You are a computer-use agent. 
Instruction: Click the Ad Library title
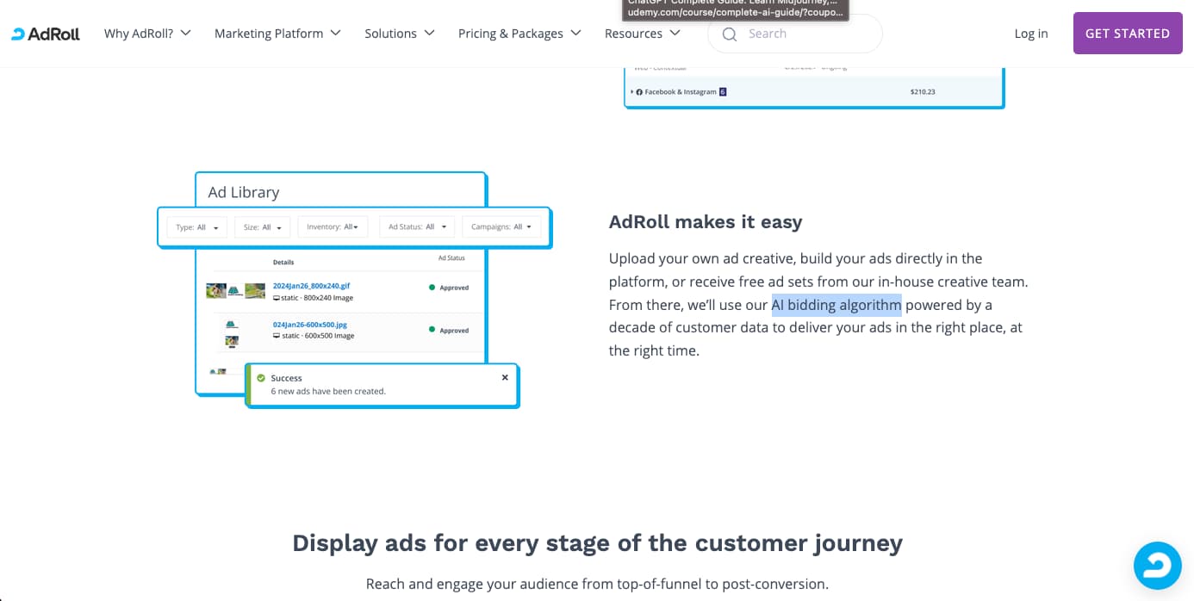(244, 192)
